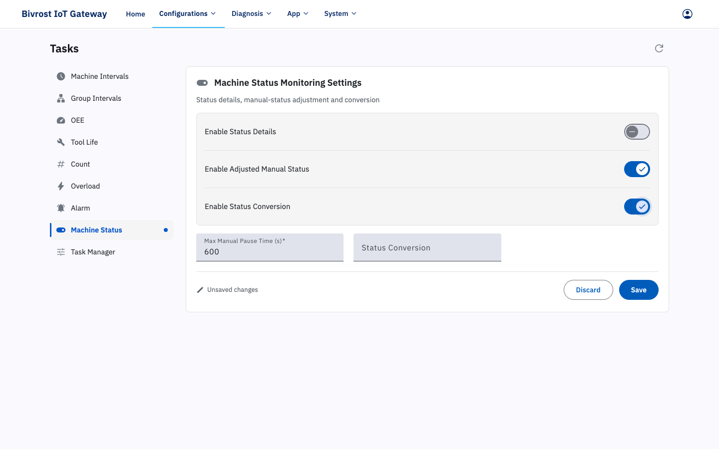Click the OEE gauge icon

pos(61,120)
